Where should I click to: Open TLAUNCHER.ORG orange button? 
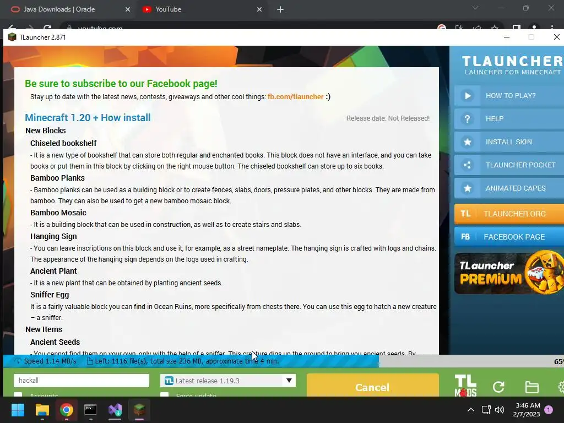point(509,214)
